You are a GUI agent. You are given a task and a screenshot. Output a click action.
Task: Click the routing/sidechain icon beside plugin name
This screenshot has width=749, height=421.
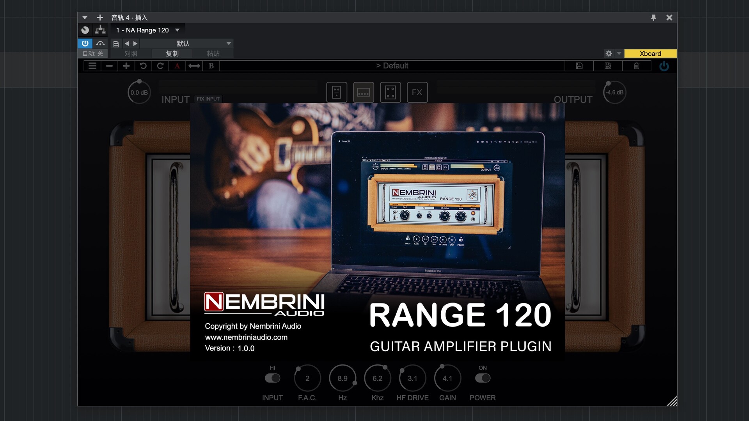click(x=100, y=30)
